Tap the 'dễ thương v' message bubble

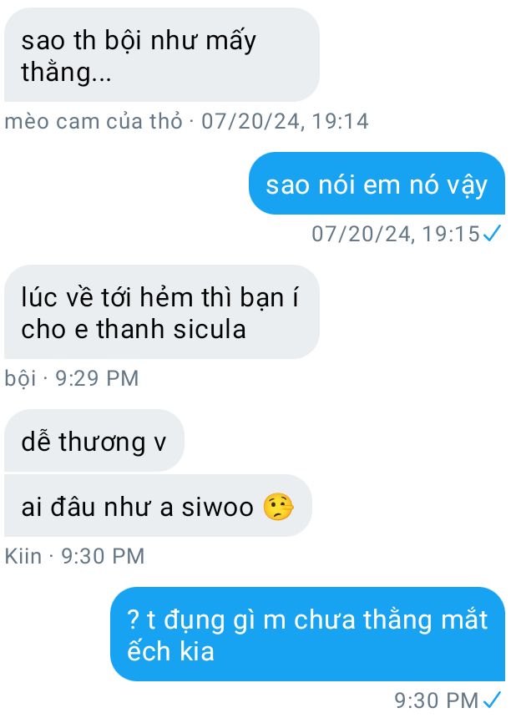pos(94,441)
